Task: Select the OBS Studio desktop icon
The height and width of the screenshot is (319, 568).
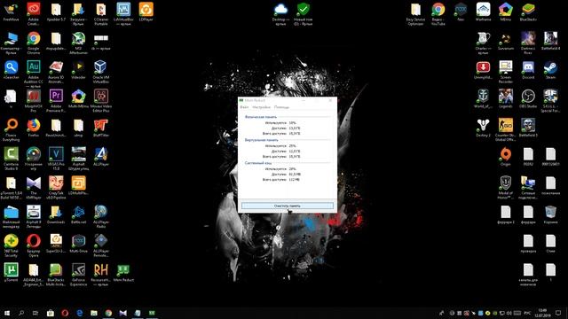Action: [x=528, y=98]
